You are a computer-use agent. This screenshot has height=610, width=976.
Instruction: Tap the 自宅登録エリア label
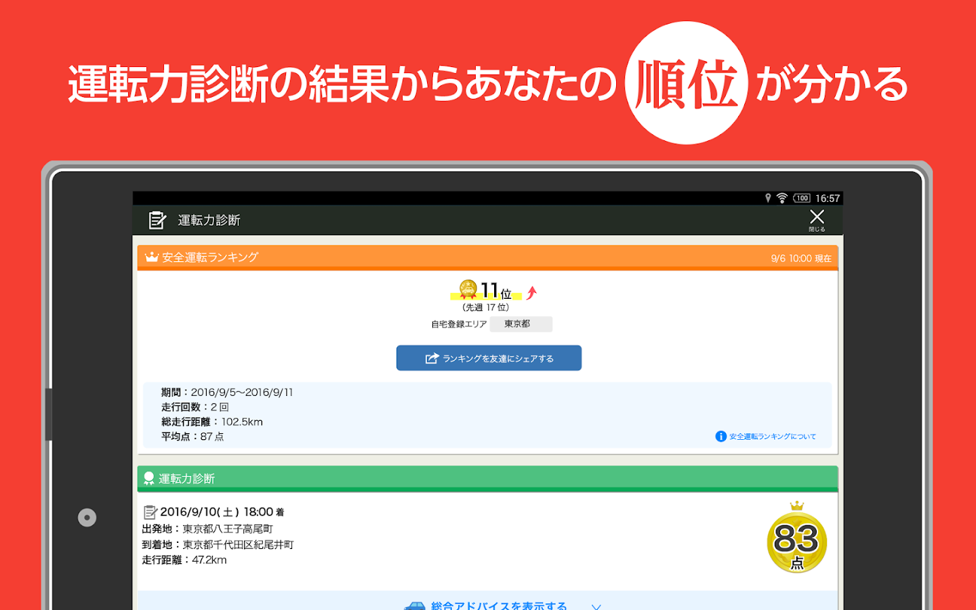click(x=459, y=324)
